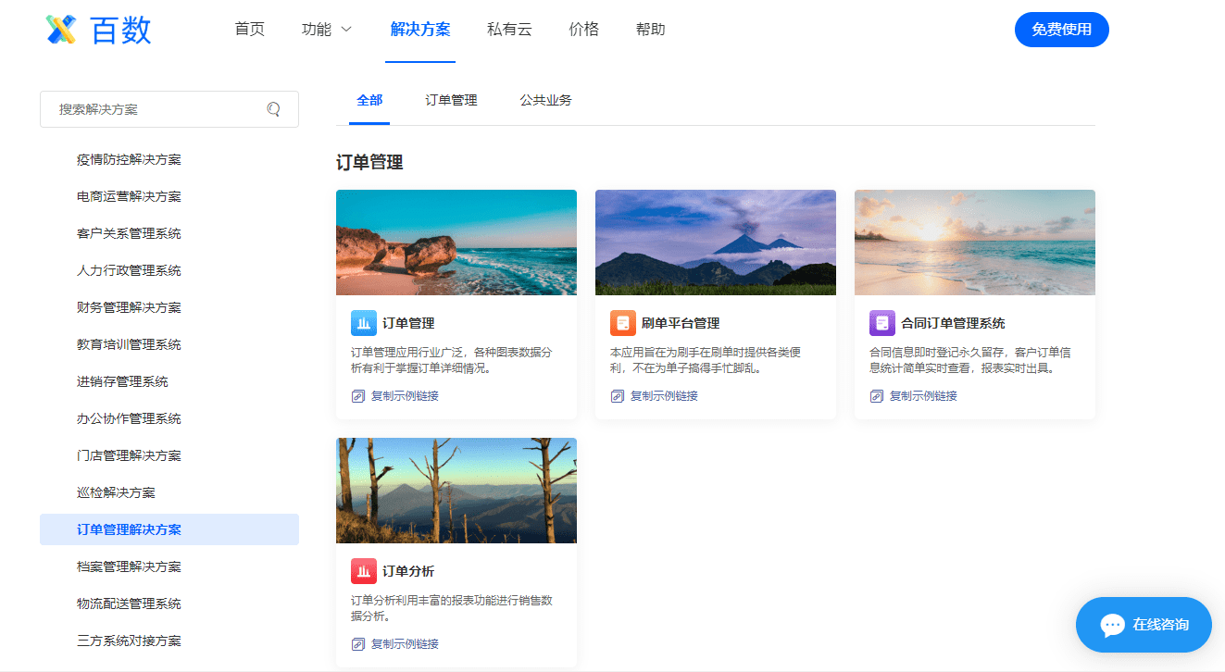Viewport: 1225px width, 672px height.
Task: Click the 订单分析 card title
Action: [x=408, y=571]
